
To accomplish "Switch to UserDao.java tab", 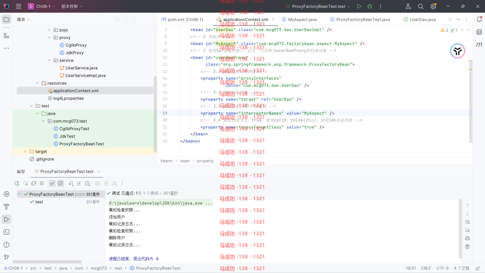I will [x=420, y=19].
